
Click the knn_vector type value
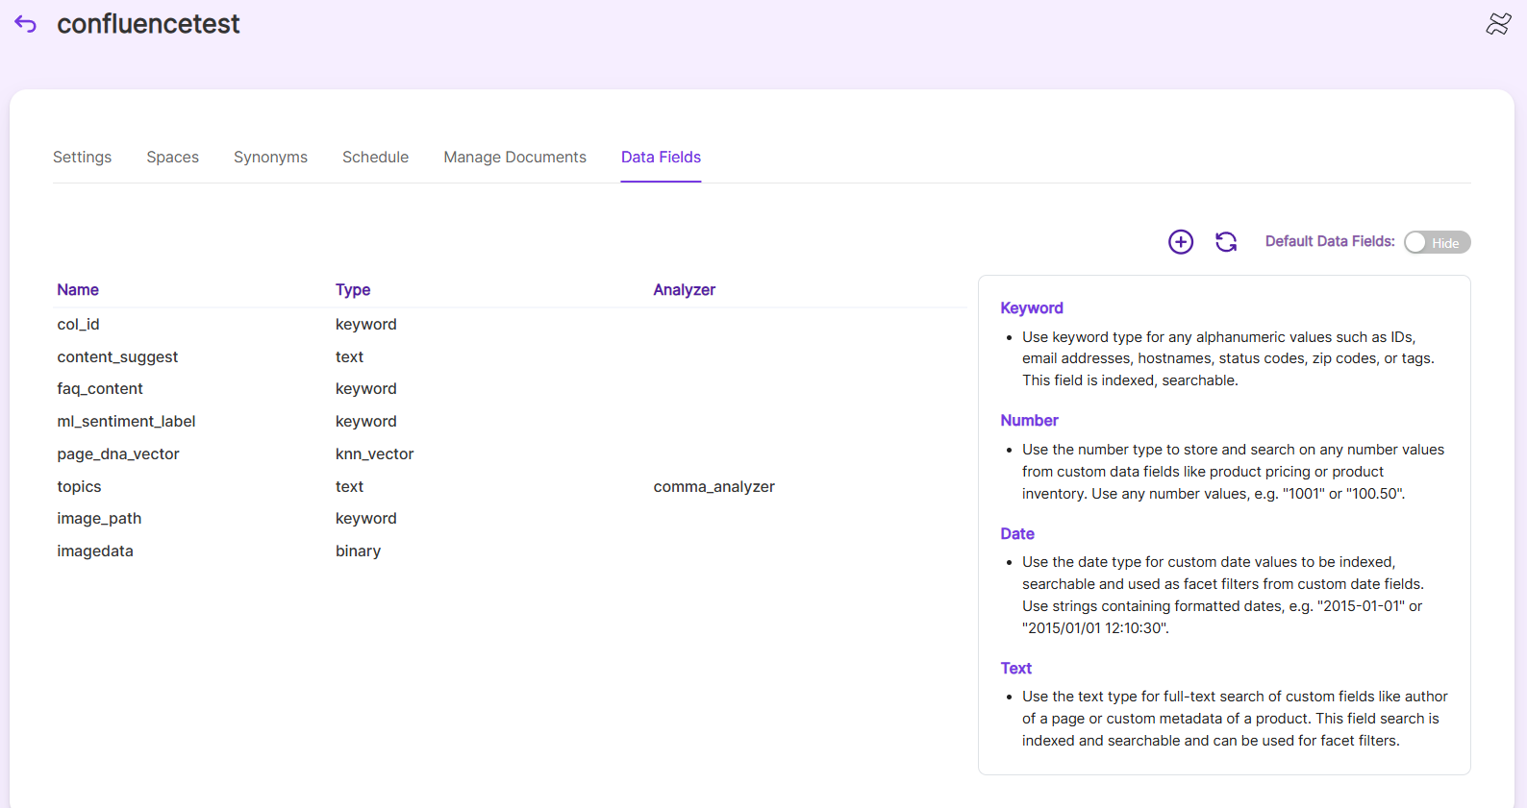click(374, 453)
